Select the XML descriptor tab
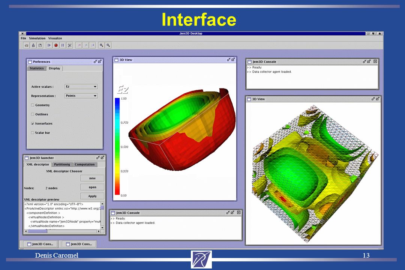Screen dimensions: 405x270 pyautogui.click(x=38, y=164)
